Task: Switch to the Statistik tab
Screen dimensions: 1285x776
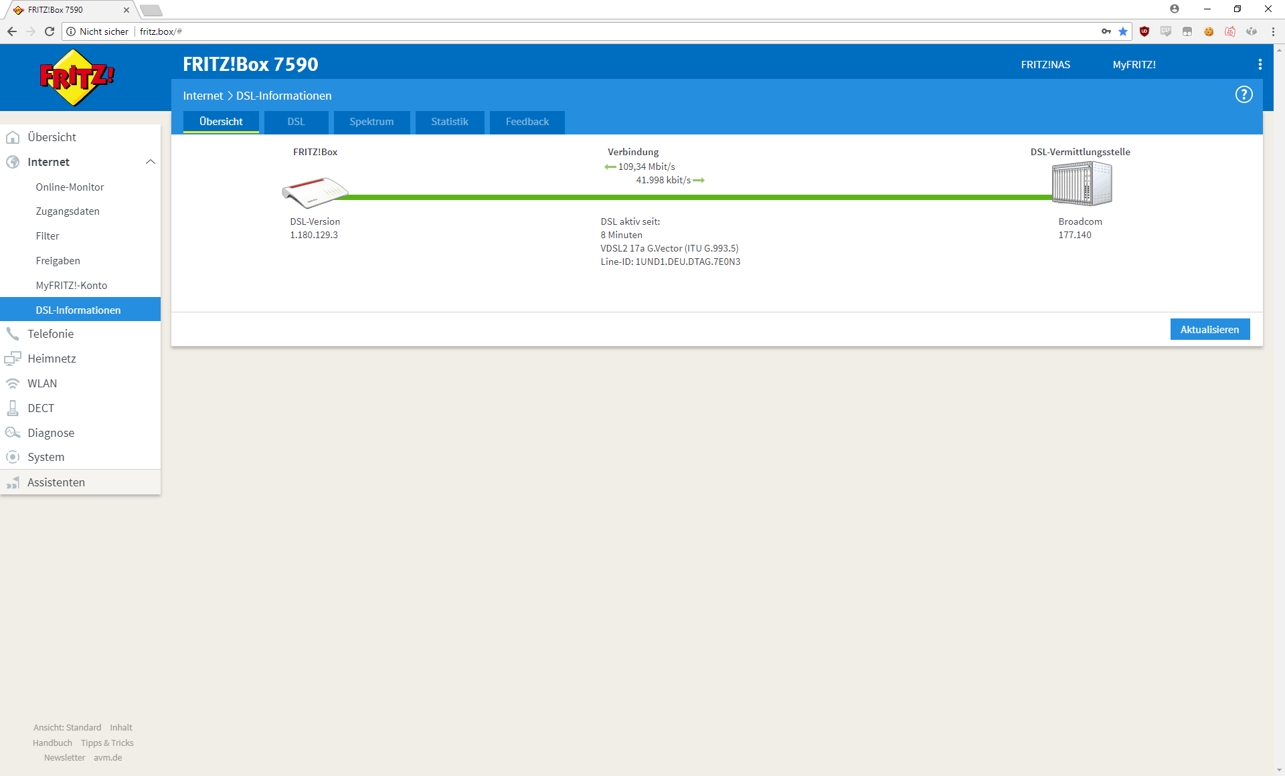Action: tap(449, 122)
